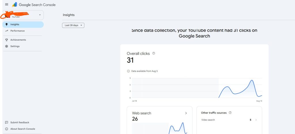This screenshot has height=134, width=295.
Task: Click the Submit feedback speech-bubble icon
Action: (x=7, y=122)
